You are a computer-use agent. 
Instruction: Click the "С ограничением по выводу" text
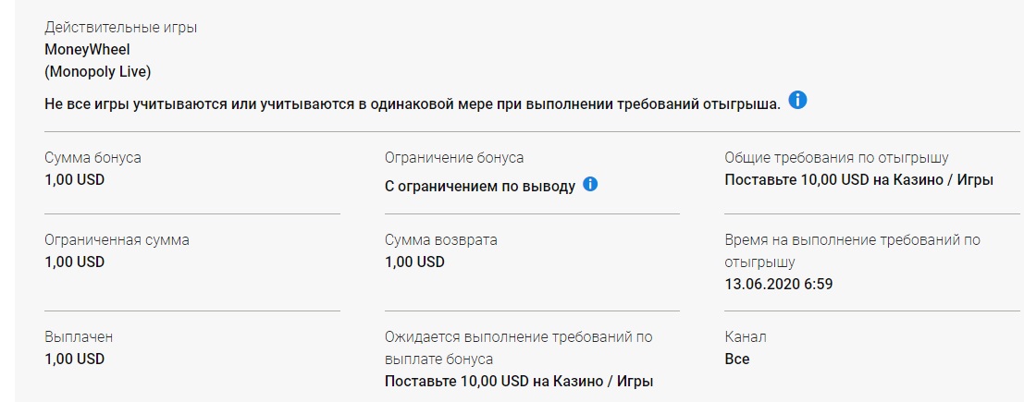[479, 186]
